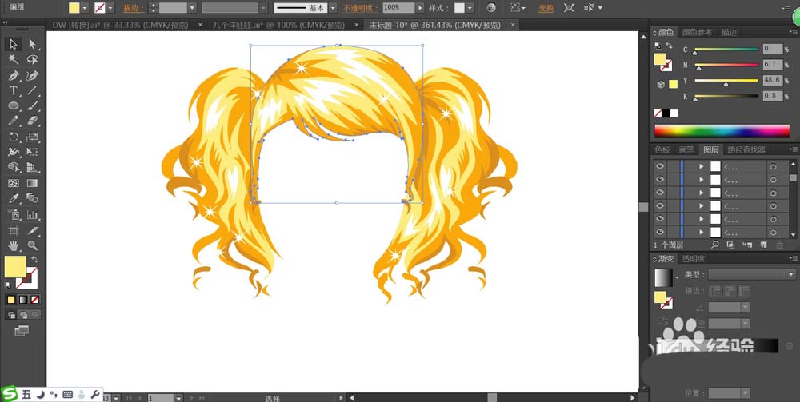Screen dimensions: 800x402
Task: Toggle visibility of the third layer row
Action: (660, 193)
